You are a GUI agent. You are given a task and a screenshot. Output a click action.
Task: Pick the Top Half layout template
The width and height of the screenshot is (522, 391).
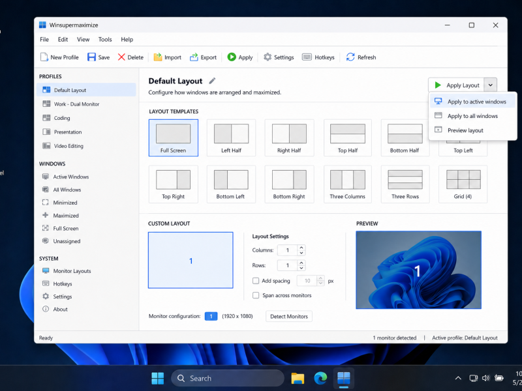pos(348,138)
